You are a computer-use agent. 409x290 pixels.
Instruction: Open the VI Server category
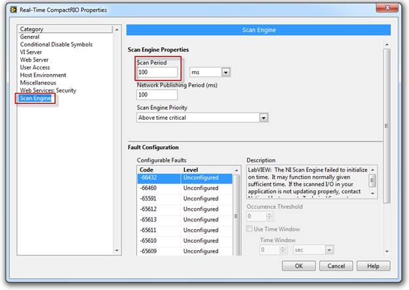[33, 52]
